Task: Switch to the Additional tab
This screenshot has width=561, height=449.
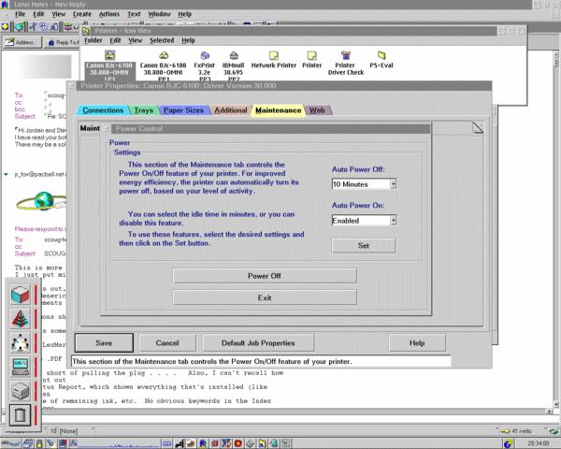Action: pos(231,110)
